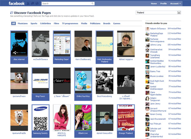Select the All category tab
Viewport: 191px width, 139px height.
pyautogui.click(x=13, y=23)
